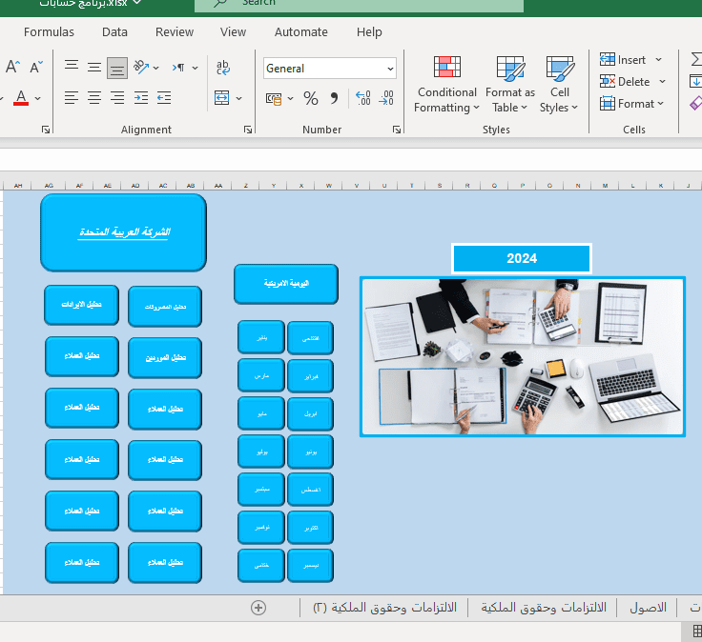Click the تحليل المصروفات expenses analysis button

pos(165,307)
